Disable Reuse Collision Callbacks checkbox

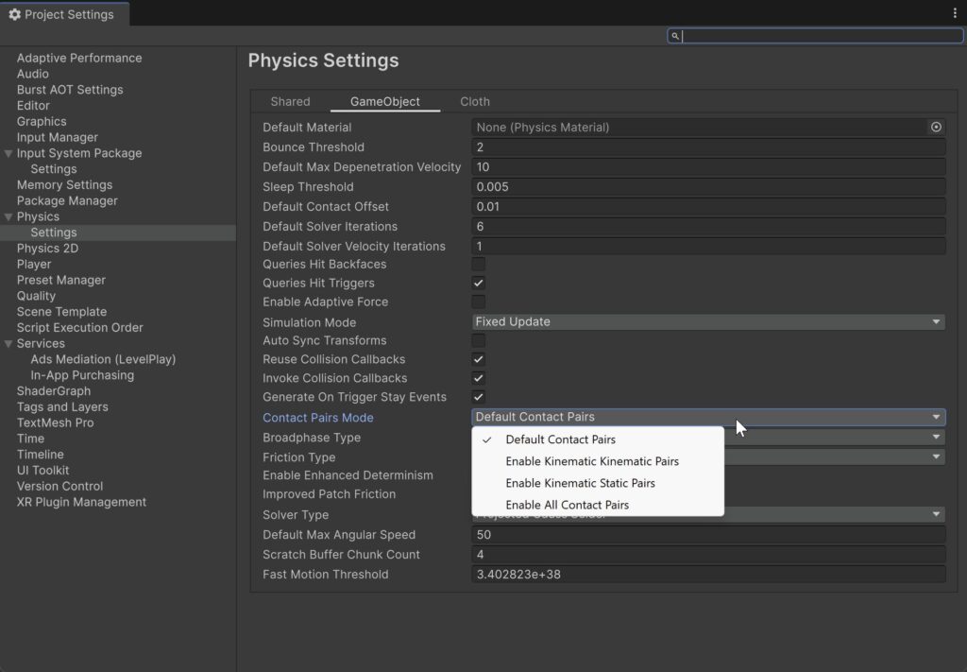(x=479, y=359)
